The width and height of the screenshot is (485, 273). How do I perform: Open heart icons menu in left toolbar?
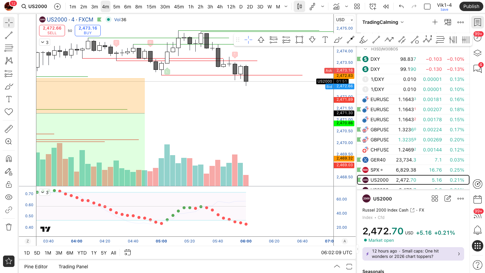pyautogui.click(x=9, y=112)
